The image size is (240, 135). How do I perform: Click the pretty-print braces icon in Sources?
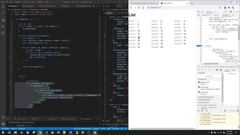point(199,67)
